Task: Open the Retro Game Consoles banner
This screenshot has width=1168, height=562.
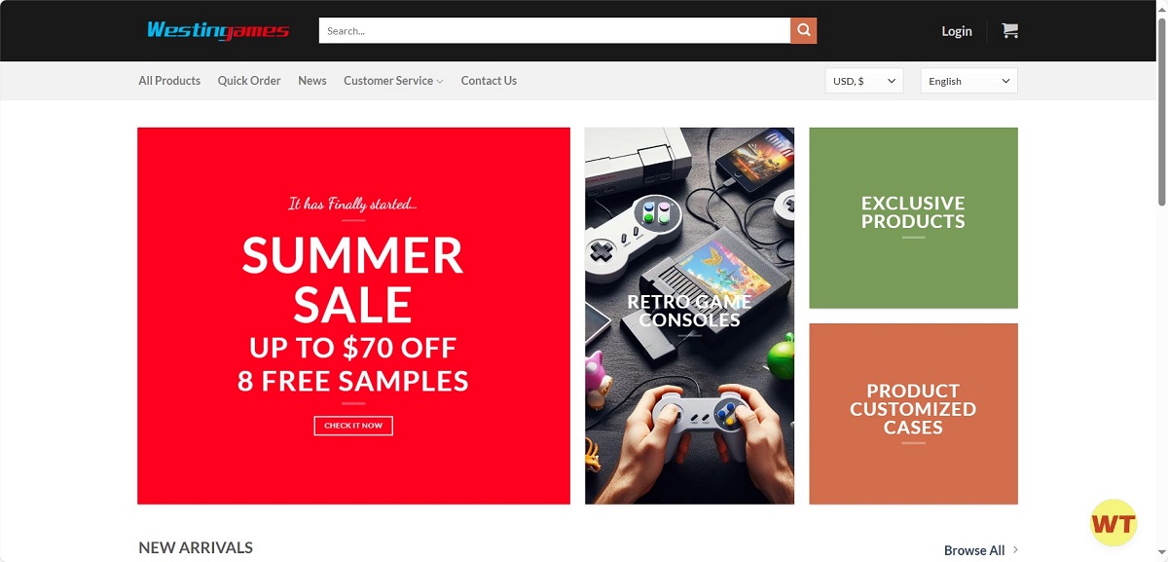Action: tap(689, 316)
